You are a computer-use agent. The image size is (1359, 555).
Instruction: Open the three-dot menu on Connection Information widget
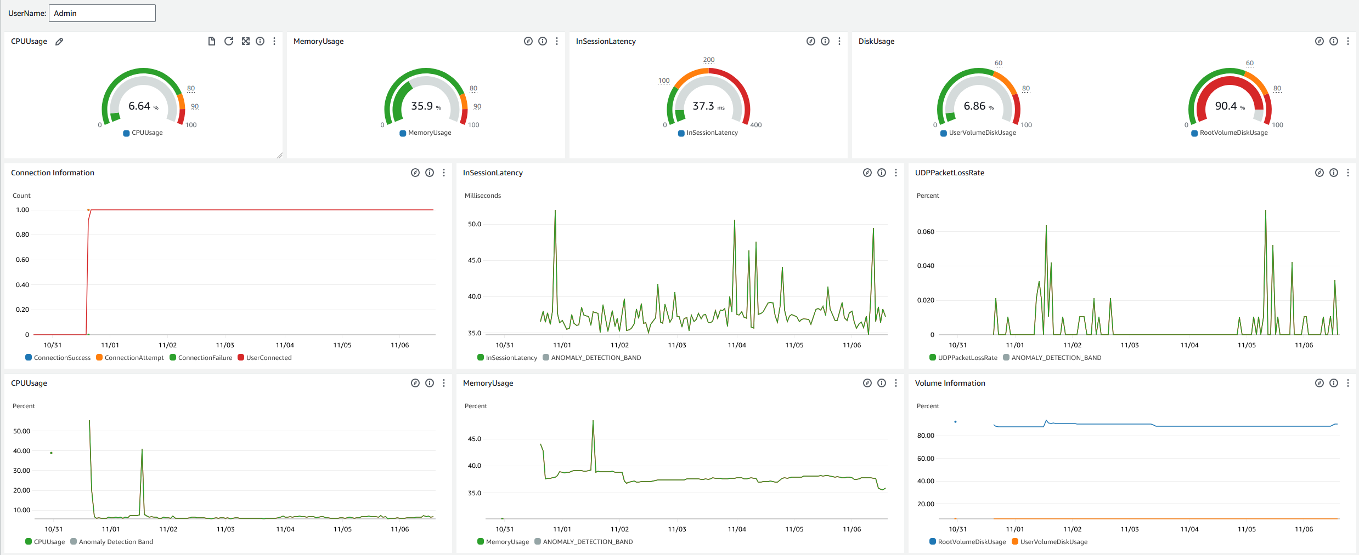tap(444, 173)
